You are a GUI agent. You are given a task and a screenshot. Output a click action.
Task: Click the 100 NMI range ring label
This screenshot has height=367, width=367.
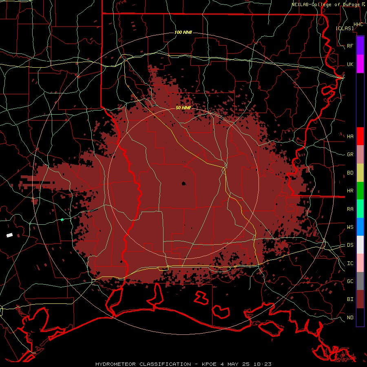click(x=183, y=32)
